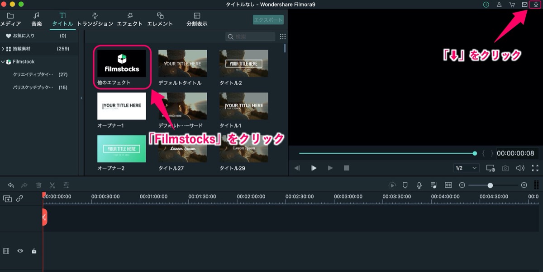Undo the last edit
543x272 pixels.
[x=11, y=185]
